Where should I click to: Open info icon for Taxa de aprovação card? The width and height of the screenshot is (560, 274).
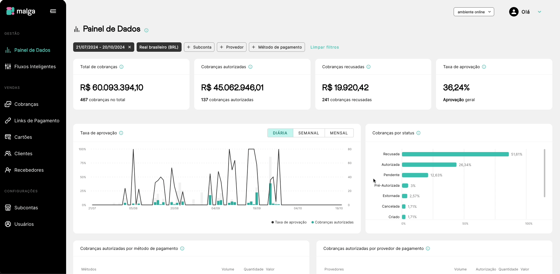click(x=484, y=67)
